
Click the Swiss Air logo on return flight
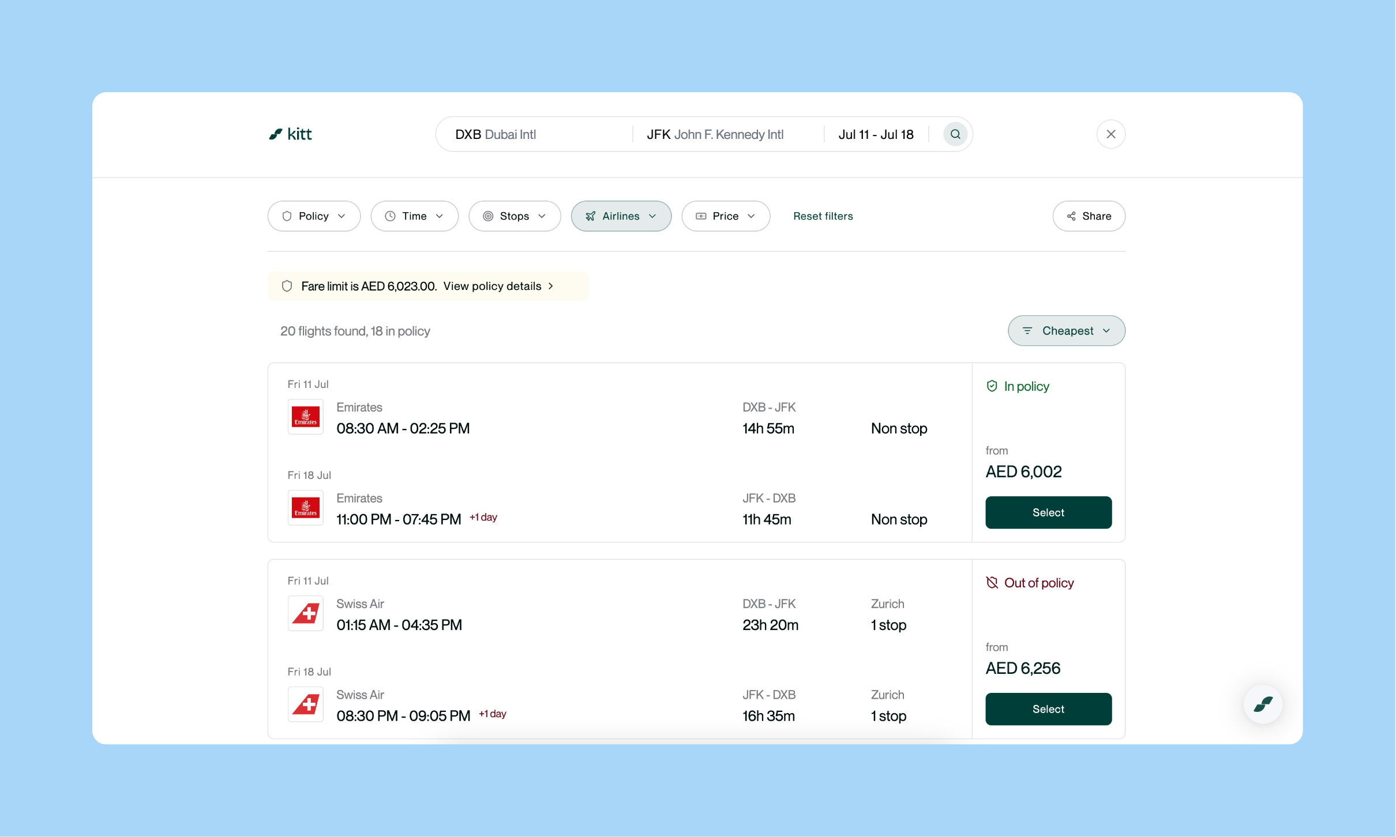pos(305,704)
